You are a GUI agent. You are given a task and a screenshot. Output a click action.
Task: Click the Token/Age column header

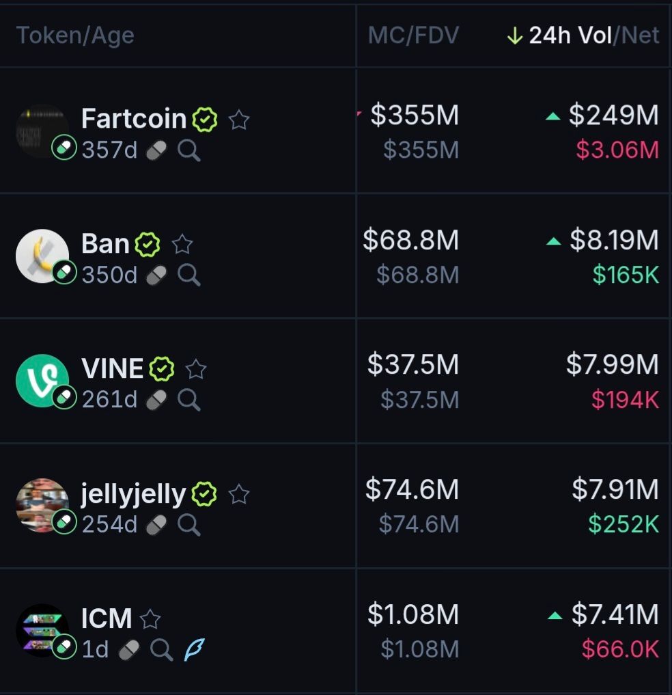pyautogui.click(x=75, y=36)
